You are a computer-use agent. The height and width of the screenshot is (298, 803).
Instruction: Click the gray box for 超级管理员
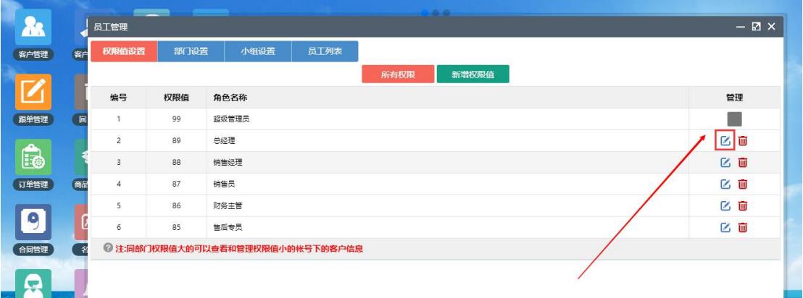(733, 118)
